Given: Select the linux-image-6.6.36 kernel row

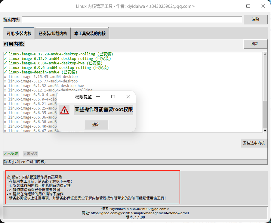Looking at the screenshot, I should point(30,117).
